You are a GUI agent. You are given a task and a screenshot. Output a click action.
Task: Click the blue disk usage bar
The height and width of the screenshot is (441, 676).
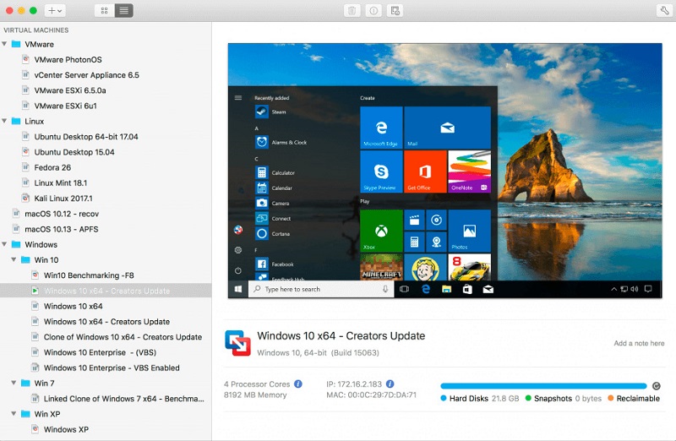tap(543, 386)
